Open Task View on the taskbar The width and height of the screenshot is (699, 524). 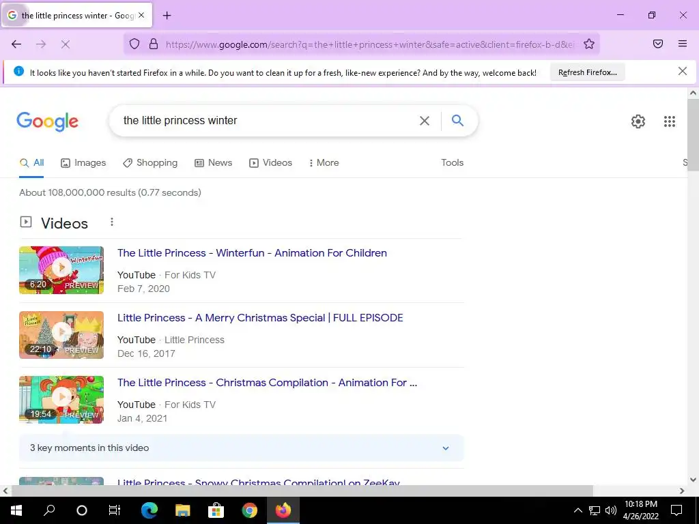tap(115, 510)
